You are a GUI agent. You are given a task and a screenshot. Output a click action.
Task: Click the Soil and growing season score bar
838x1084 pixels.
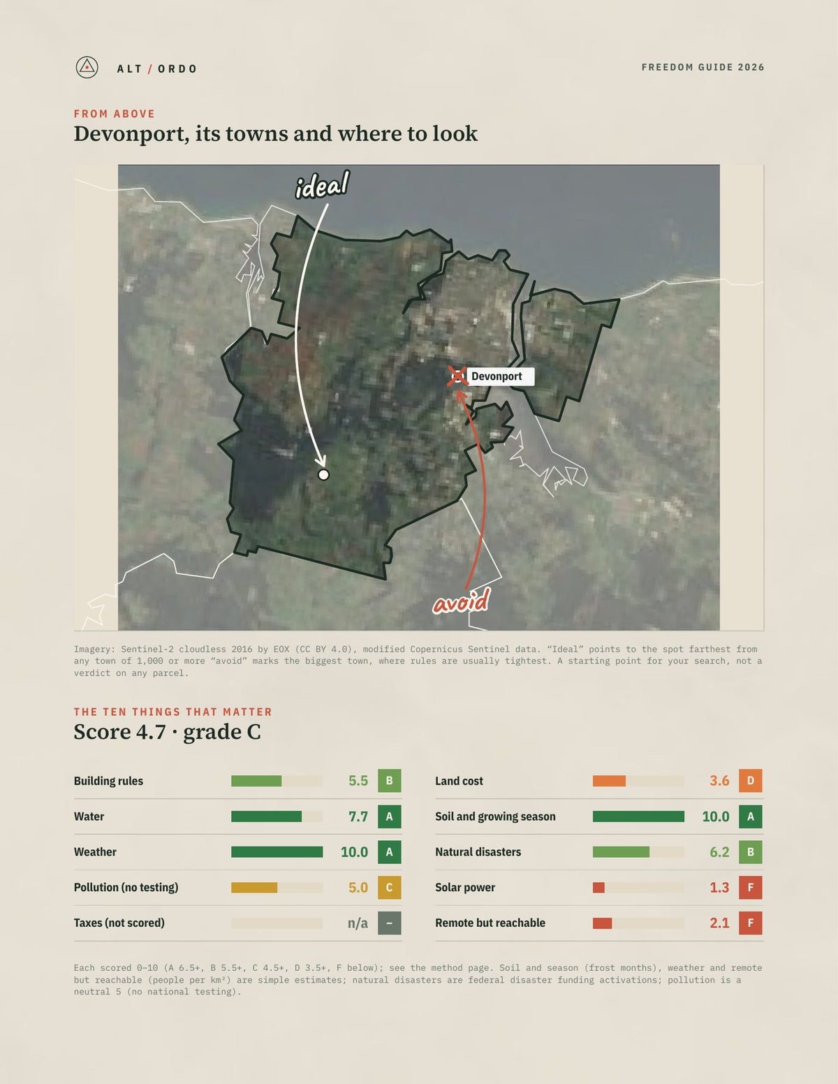click(x=638, y=816)
